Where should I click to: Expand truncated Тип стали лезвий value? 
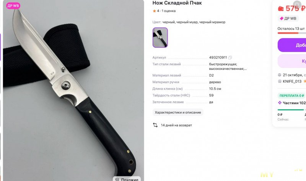point(228,66)
